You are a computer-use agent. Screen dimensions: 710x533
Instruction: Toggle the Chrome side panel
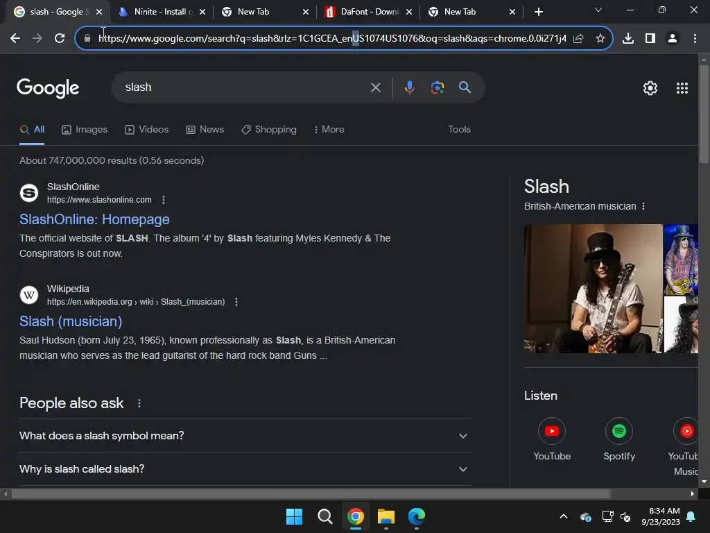[x=650, y=39]
